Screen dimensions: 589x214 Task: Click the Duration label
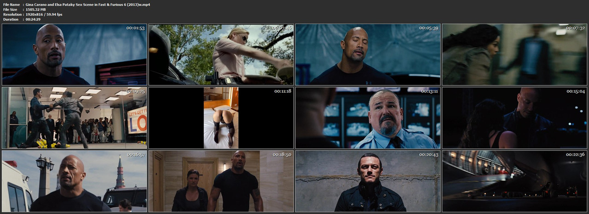click(x=11, y=19)
